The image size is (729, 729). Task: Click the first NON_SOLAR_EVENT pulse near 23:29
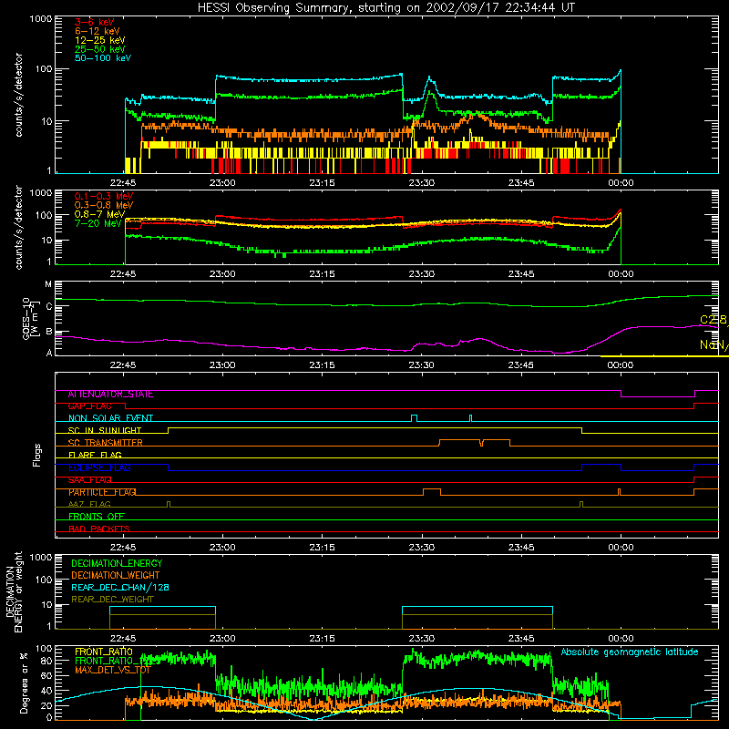coord(415,418)
